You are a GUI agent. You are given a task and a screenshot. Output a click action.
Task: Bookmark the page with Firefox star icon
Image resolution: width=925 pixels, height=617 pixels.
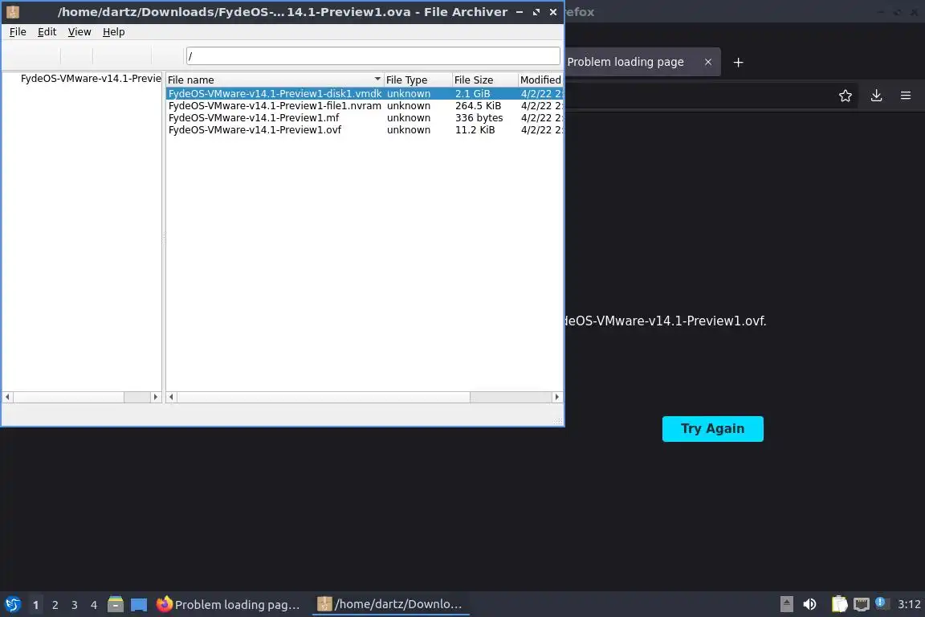(846, 96)
